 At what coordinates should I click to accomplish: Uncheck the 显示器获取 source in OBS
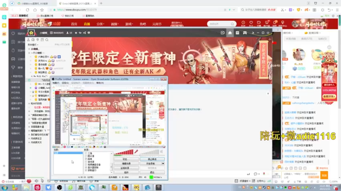tap(86, 167)
